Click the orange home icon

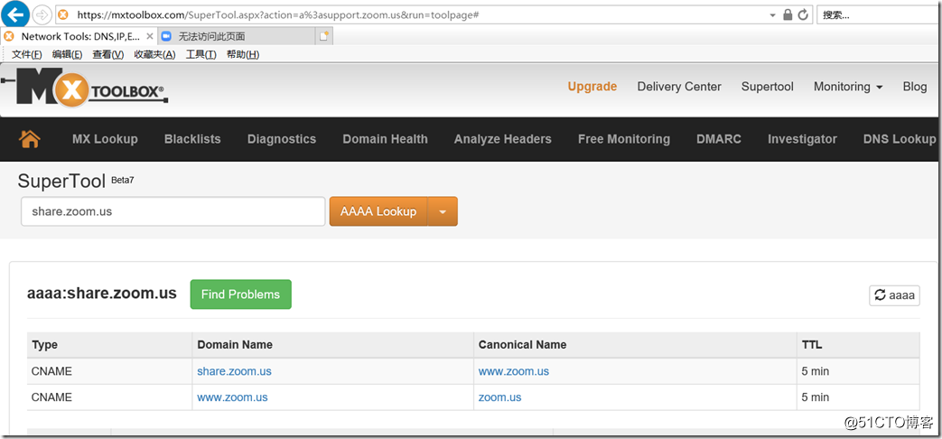point(30,139)
